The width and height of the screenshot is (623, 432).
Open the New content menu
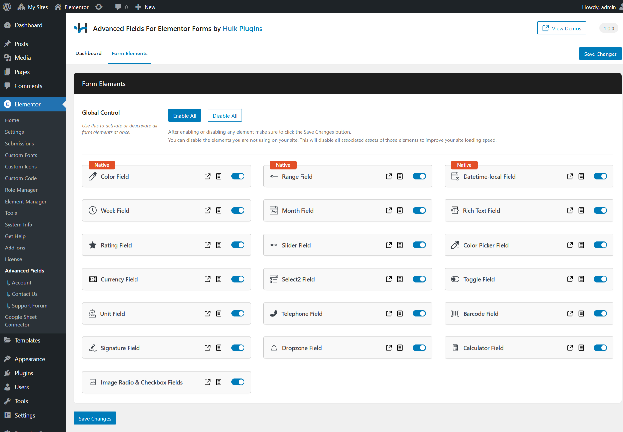tap(145, 7)
